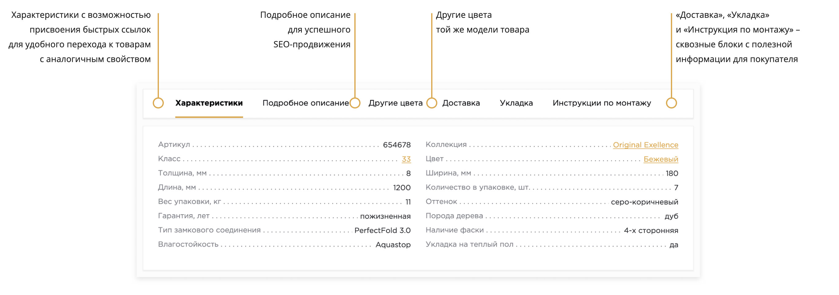
Task: Switch to the Подробное описание tab
Action: click(x=305, y=103)
